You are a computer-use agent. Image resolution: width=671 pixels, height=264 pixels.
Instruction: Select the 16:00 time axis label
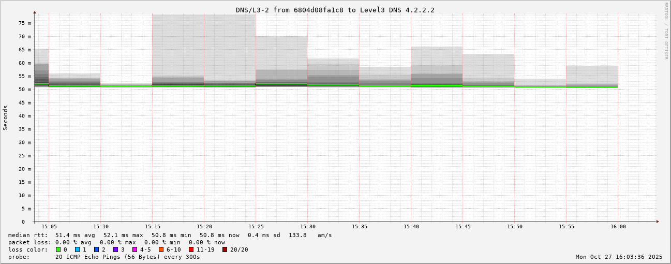click(618, 227)
